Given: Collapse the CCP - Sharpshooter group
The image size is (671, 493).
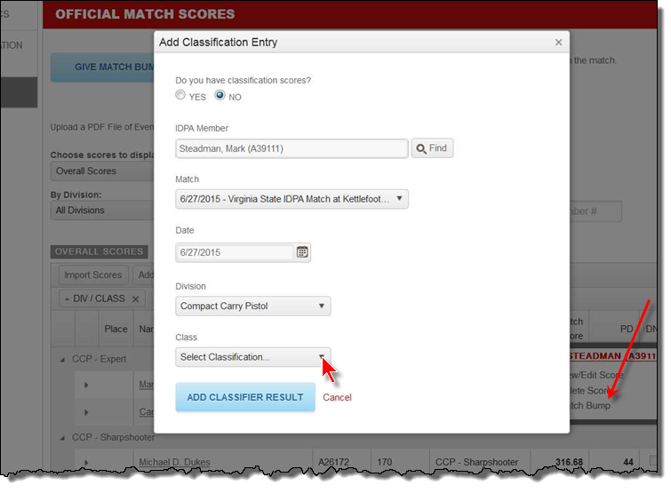Looking at the screenshot, I should [62, 438].
